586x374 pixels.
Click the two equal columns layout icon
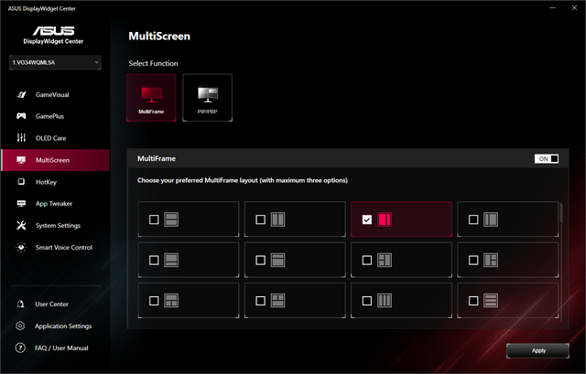(x=277, y=219)
